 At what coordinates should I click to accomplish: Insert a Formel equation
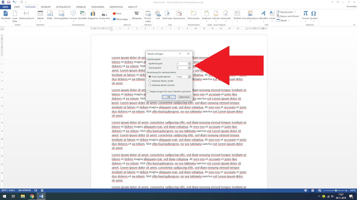pos(306,15)
